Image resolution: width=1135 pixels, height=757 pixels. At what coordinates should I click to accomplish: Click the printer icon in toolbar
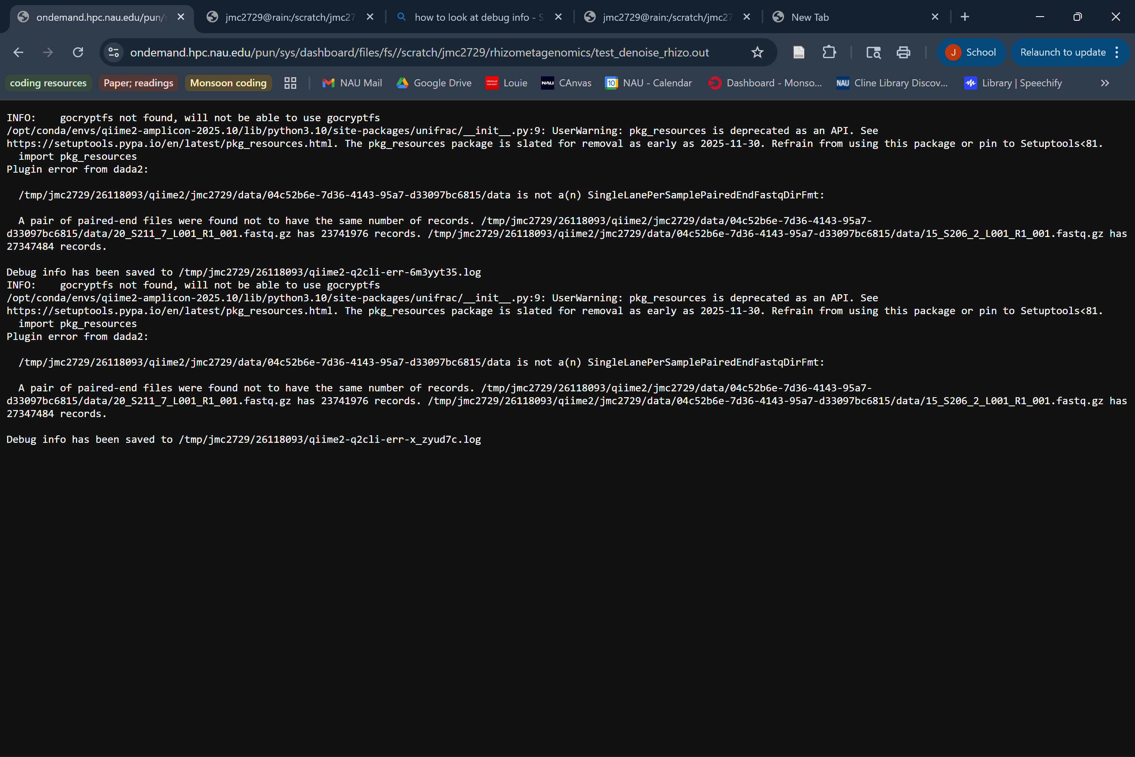pyautogui.click(x=904, y=52)
